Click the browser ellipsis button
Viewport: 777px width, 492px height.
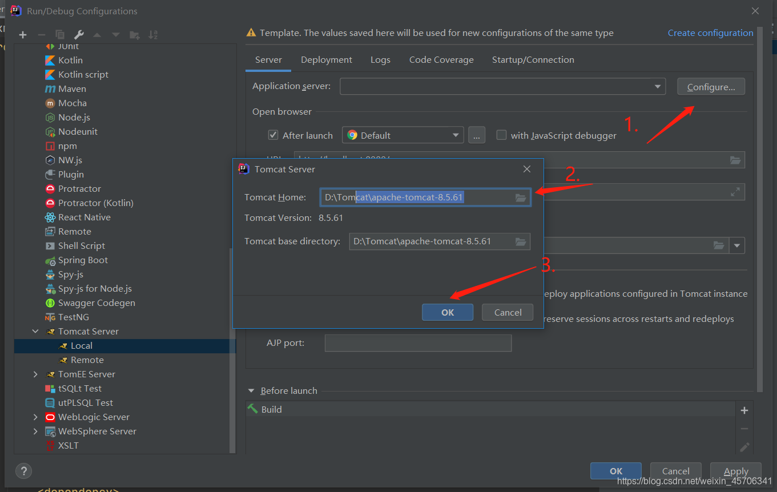[x=477, y=135]
